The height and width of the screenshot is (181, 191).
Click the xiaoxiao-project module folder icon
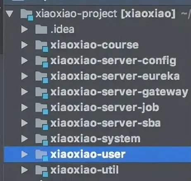click(27, 15)
